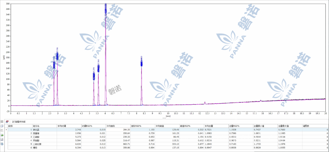This screenshot has height=152, width=329.
Task: Click the faded list icon in left sidebar
Action: (2, 130)
